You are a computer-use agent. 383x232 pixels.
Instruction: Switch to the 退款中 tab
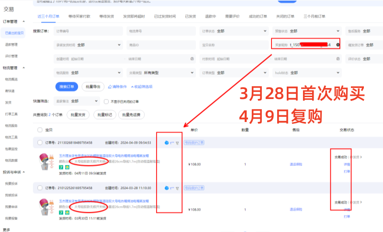click(x=210, y=16)
